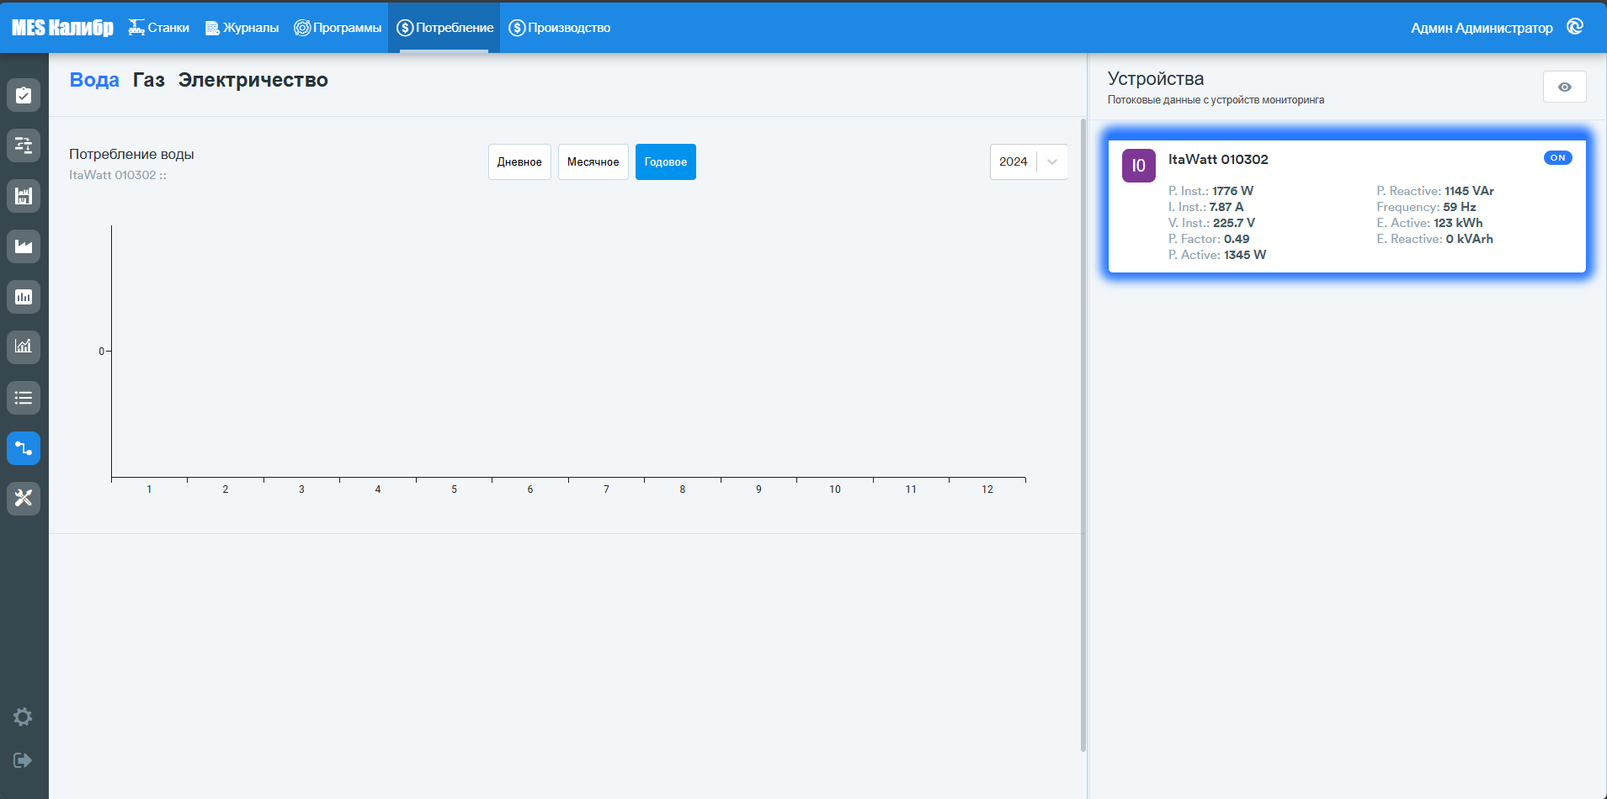This screenshot has width=1607, height=799.
Task: Click the chart x-axis label 6
Action: tap(530, 489)
